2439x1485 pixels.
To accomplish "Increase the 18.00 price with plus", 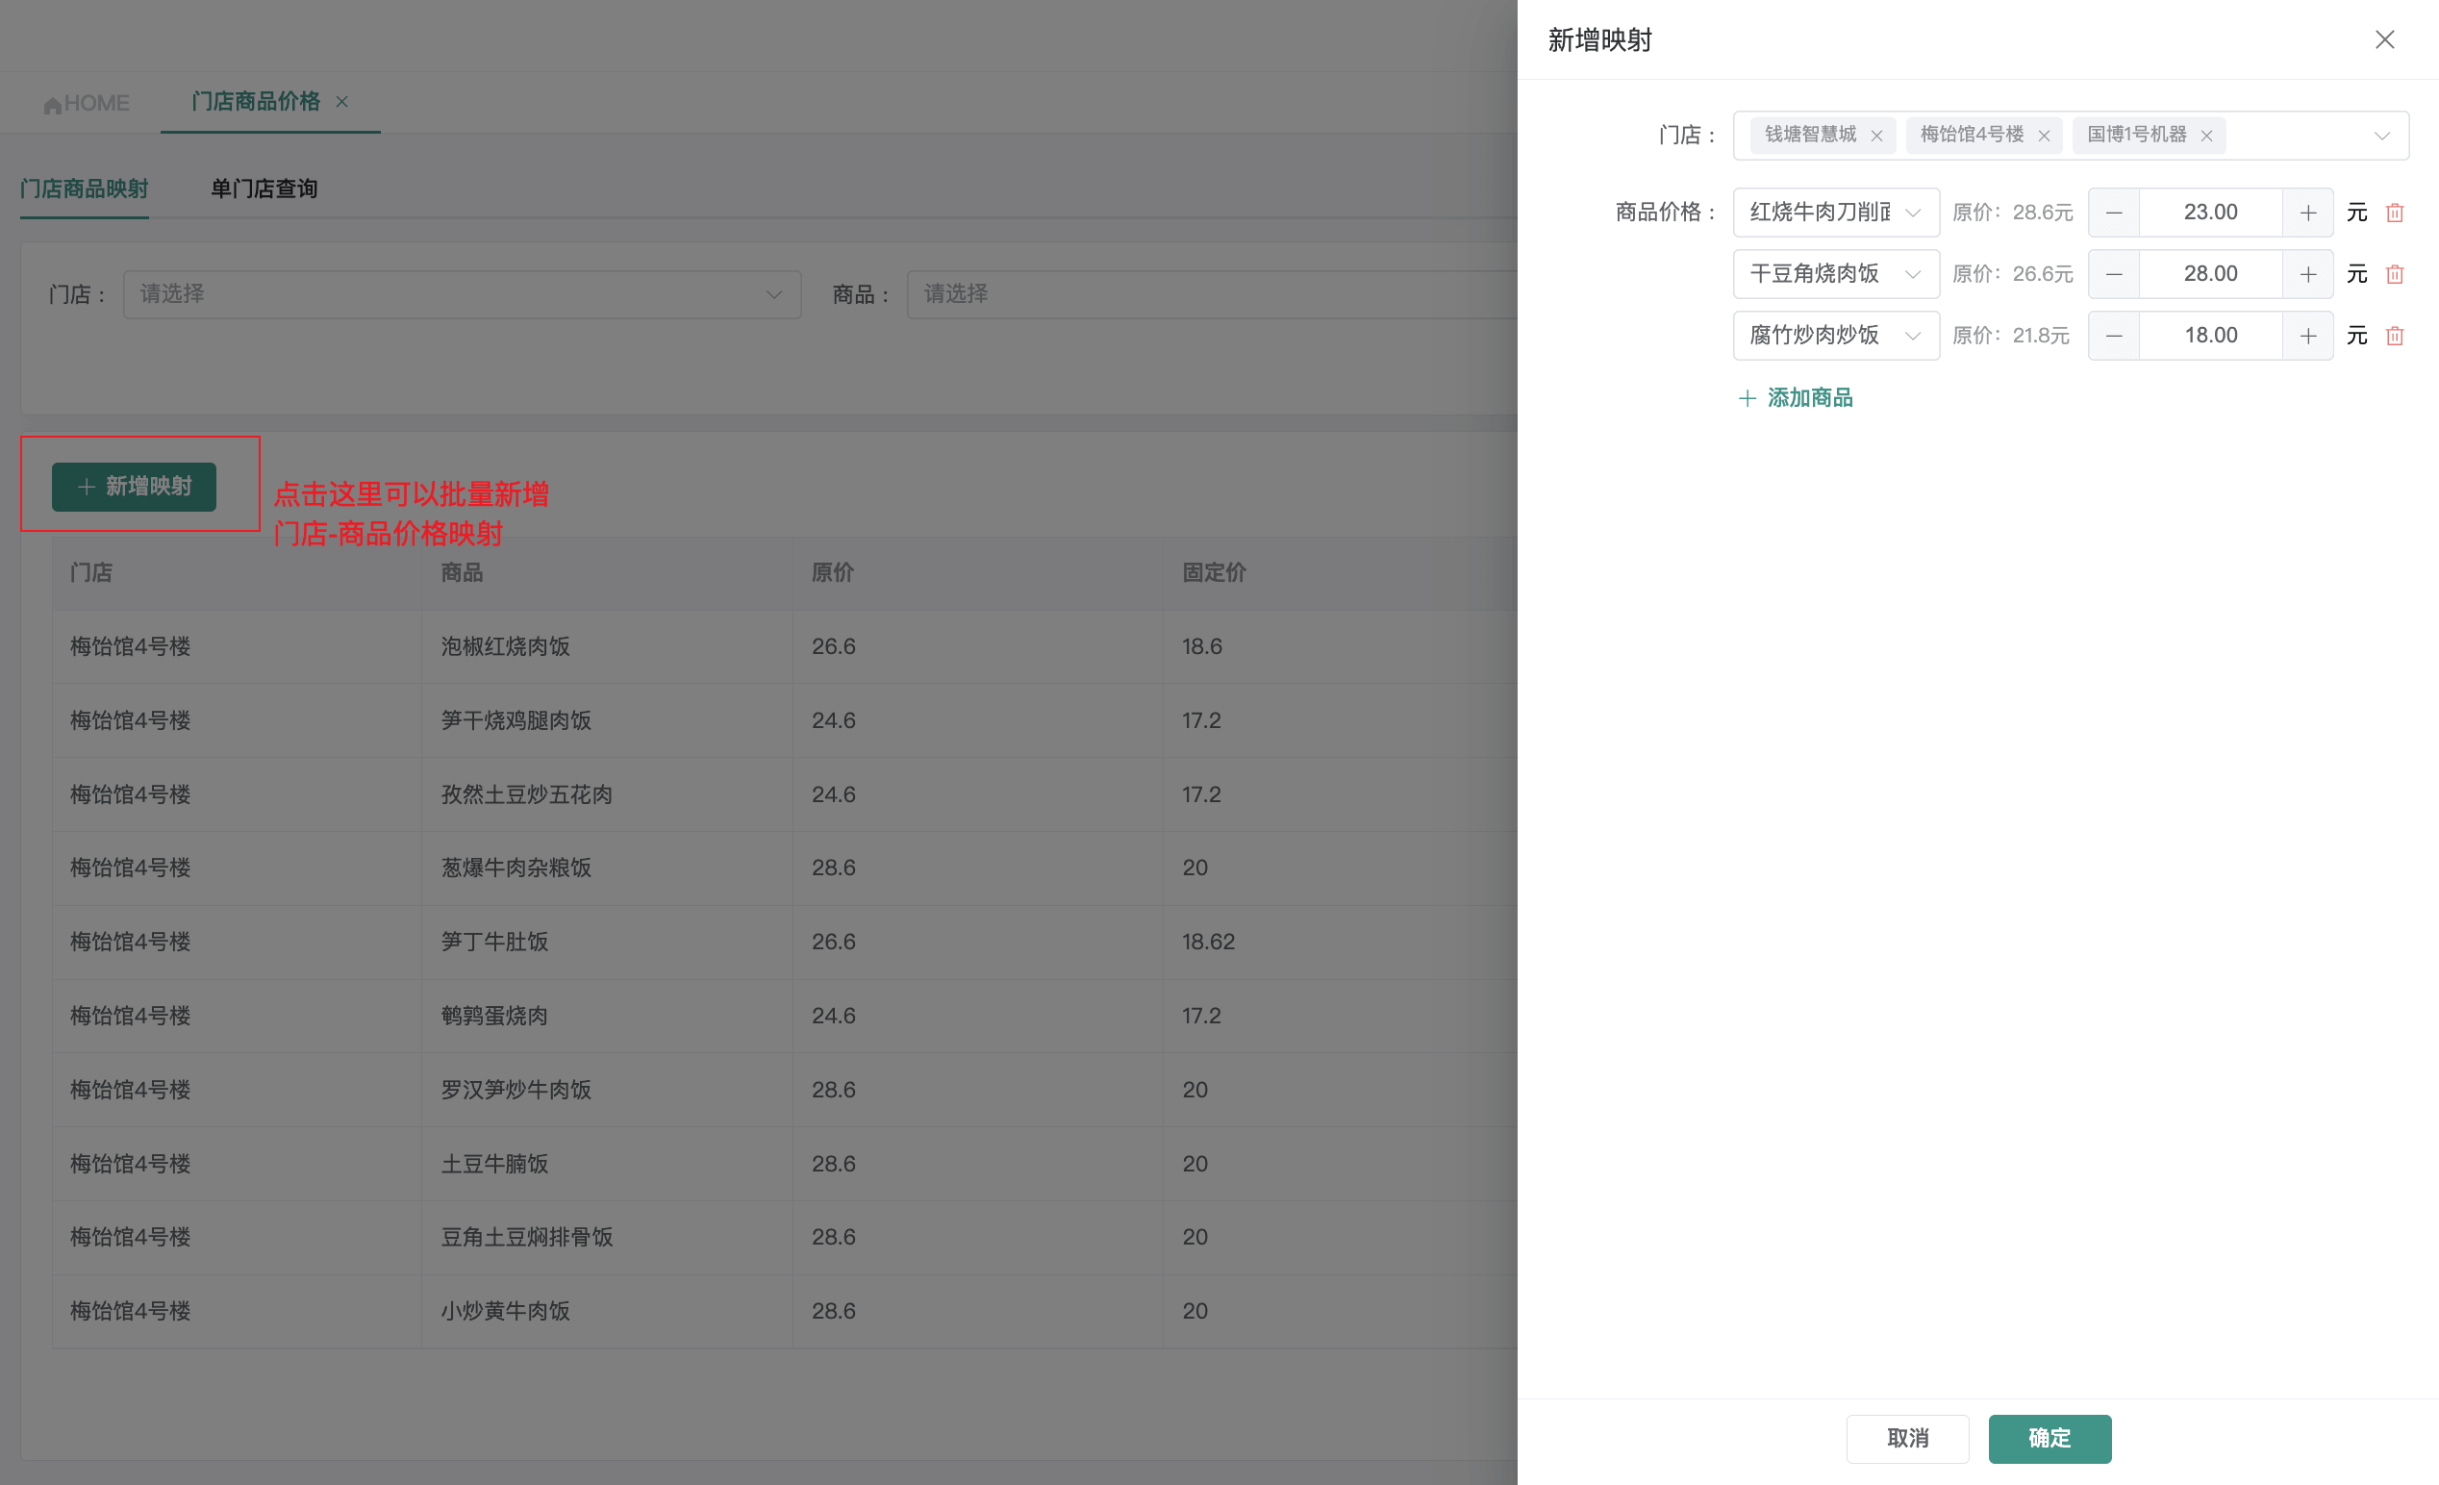I will [x=2308, y=335].
